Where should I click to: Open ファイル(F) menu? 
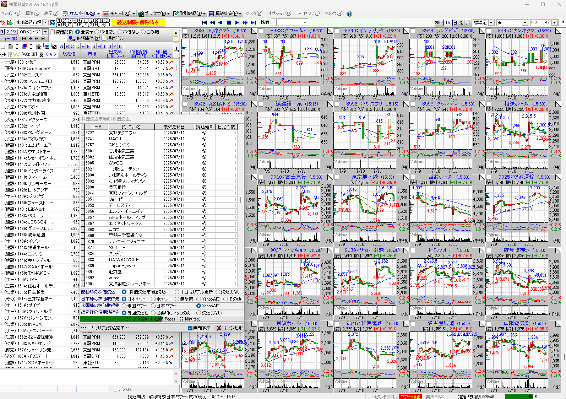(10, 14)
